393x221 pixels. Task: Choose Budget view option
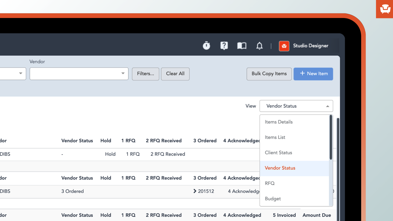[x=273, y=199]
